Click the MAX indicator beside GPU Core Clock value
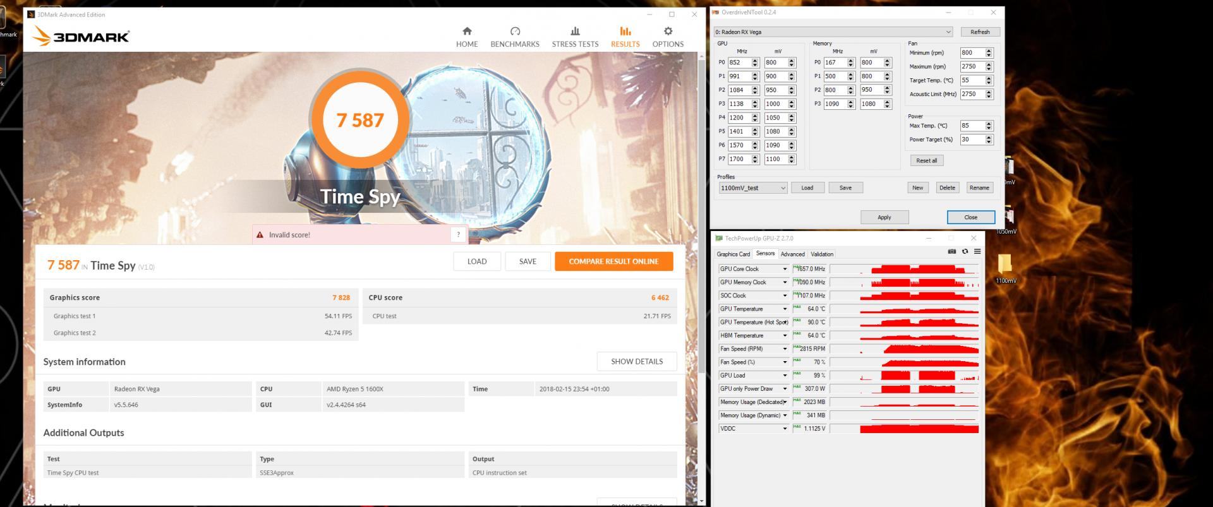The height and width of the screenshot is (507, 1213). click(x=797, y=268)
